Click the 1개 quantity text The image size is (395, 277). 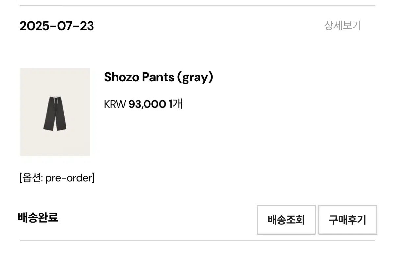click(175, 104)
